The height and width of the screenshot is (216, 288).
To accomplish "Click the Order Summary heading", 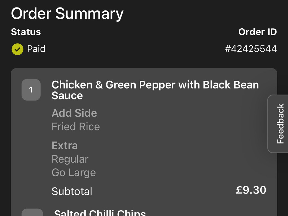I will coord(67,14).
